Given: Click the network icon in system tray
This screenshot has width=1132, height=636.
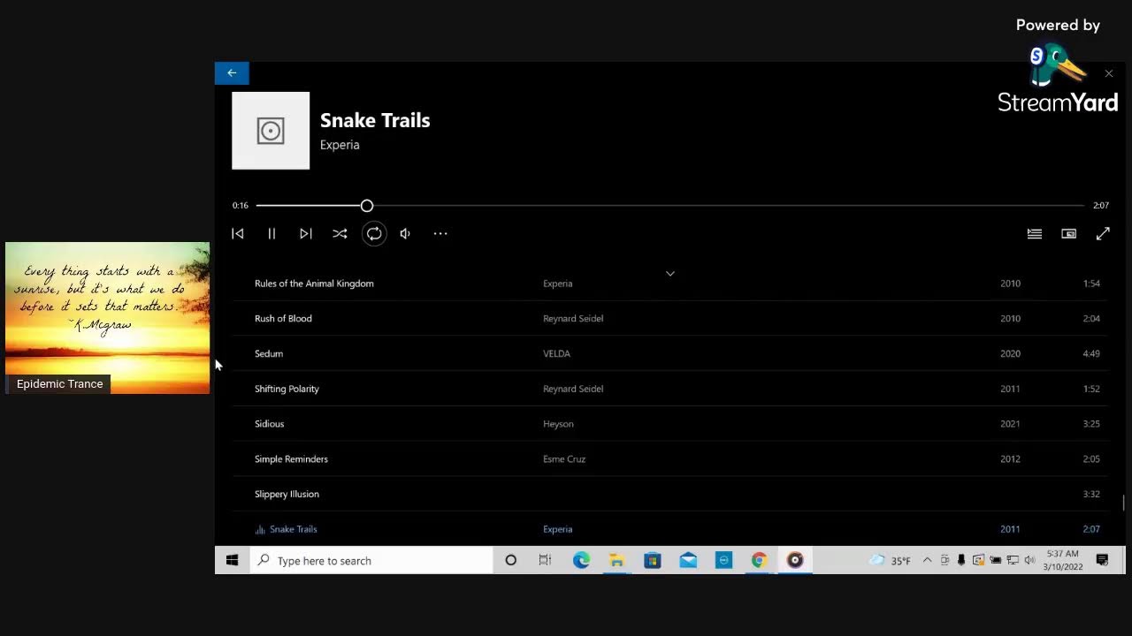Looking at the screenshot, I should pyautogui.click(x=1013, y=561).
